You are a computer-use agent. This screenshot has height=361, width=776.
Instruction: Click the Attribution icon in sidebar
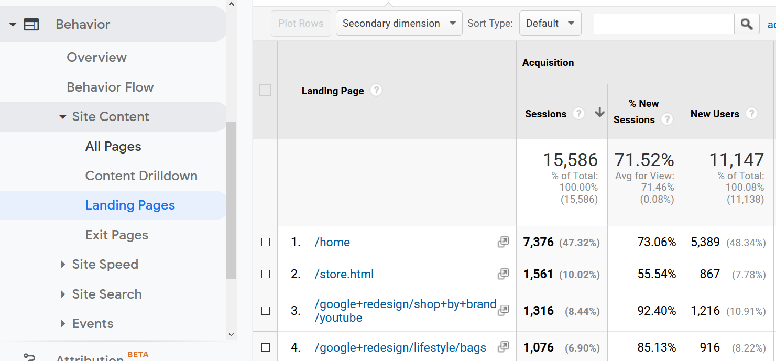30,358
